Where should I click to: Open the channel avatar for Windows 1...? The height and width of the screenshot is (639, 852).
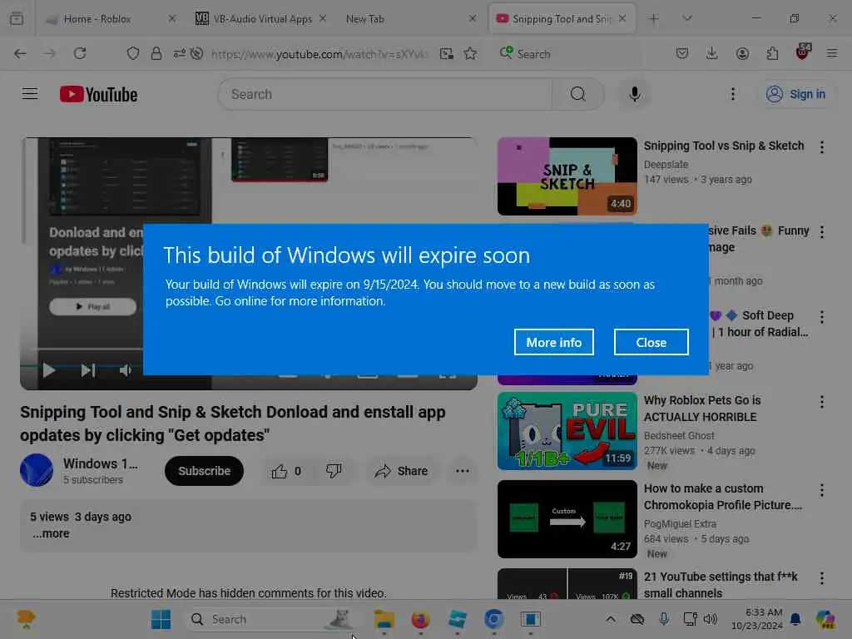(x=37, y=470)
